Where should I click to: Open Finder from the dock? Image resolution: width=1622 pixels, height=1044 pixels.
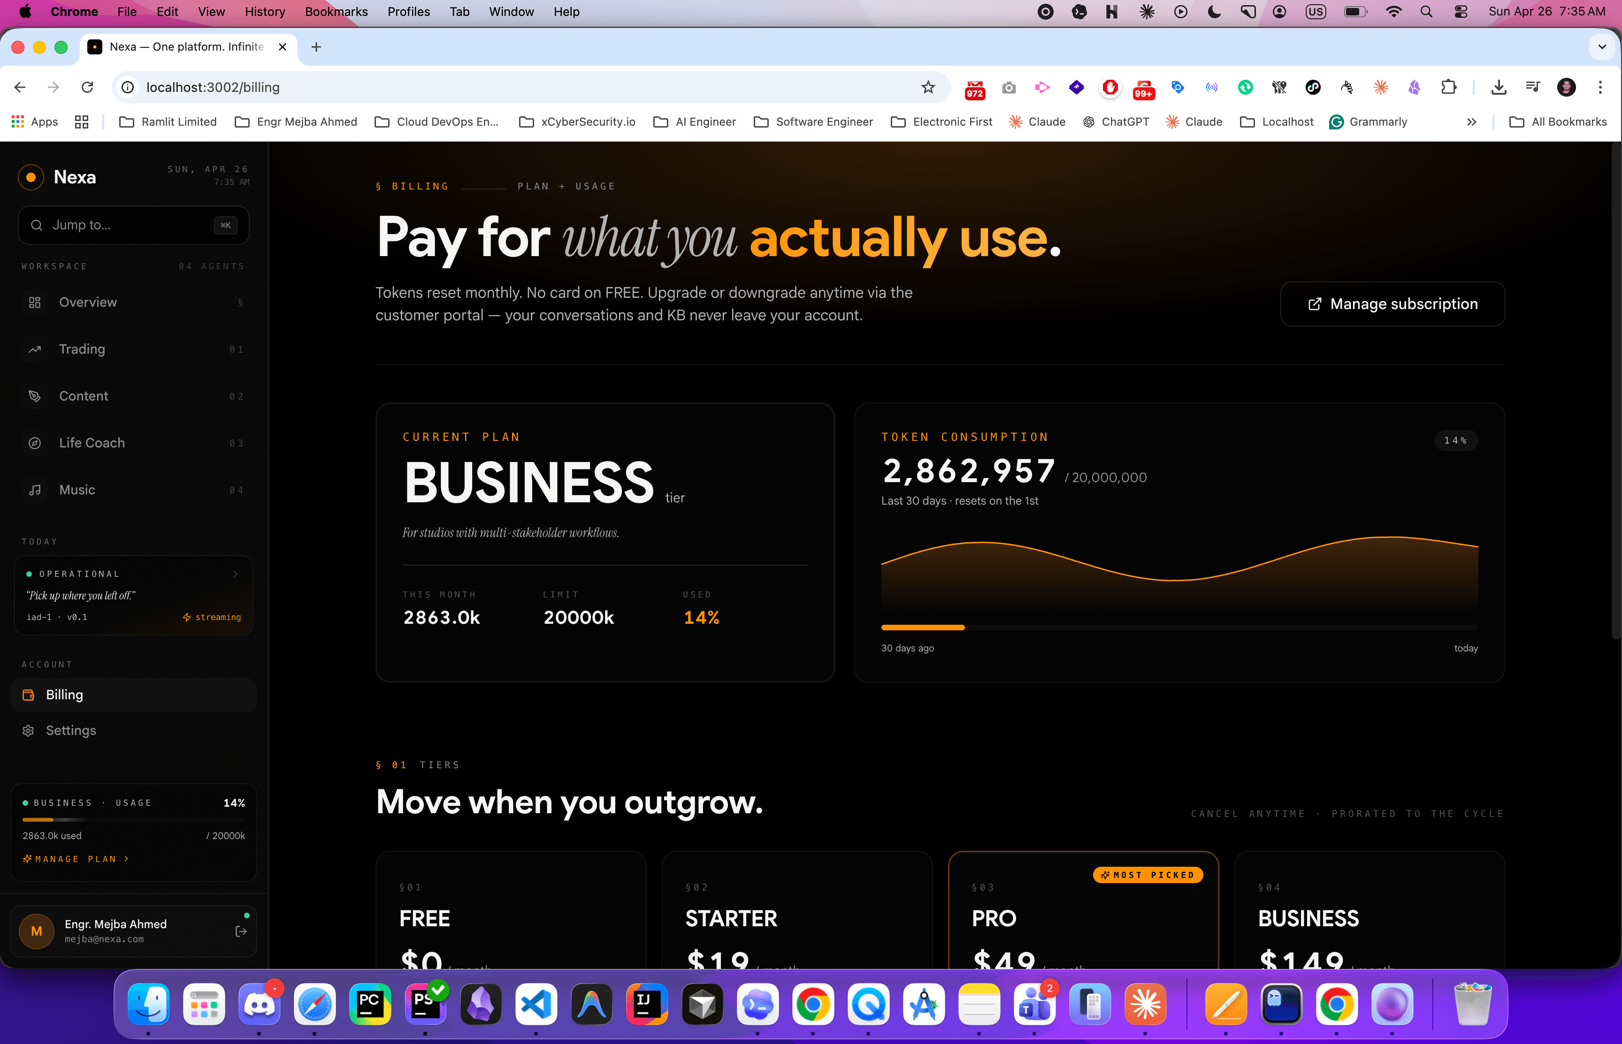click(x=149, y=1004)
